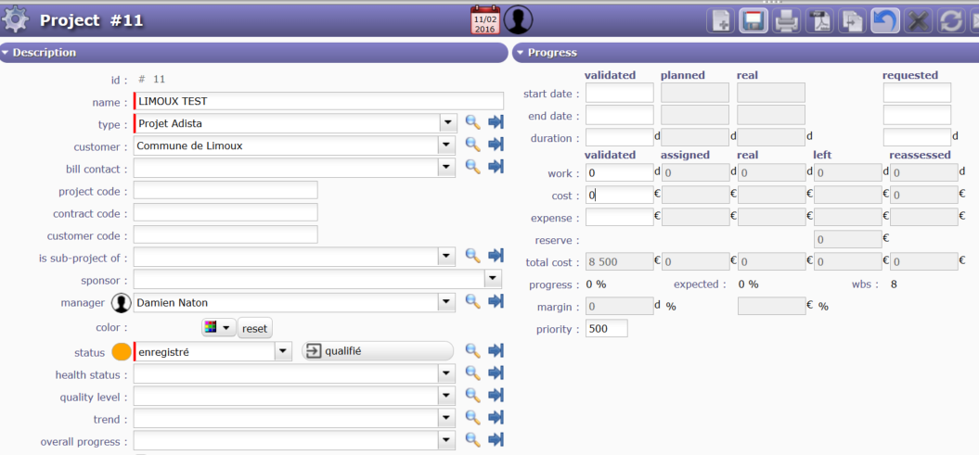This screenshot has width=979, height=455.
Task: Go to manager with blue arrow icon
Action: (x=496, y=302)
